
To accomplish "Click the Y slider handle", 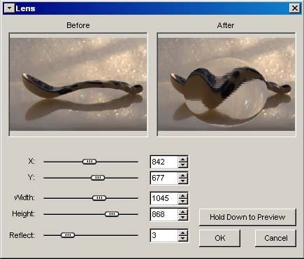I will 98,178.
